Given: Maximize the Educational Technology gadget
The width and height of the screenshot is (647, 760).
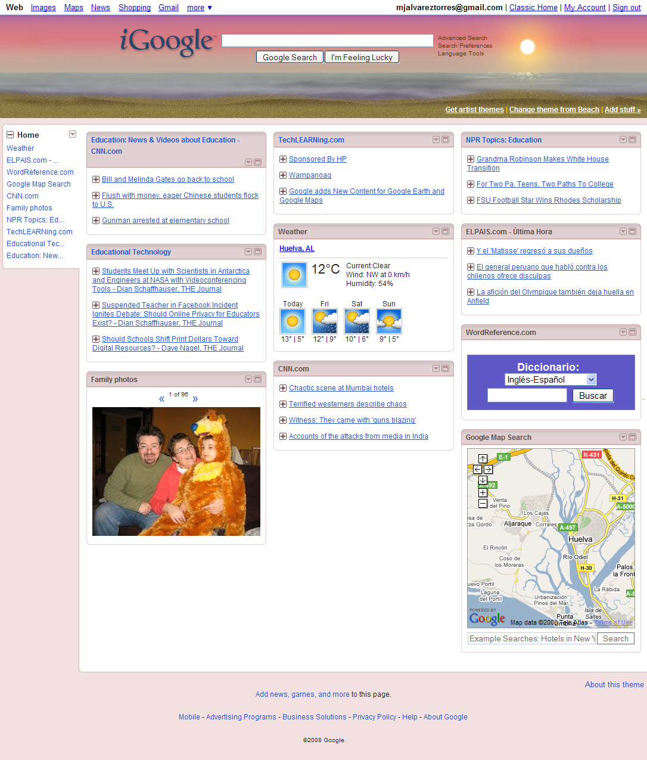Looking at the screenshot, I should point(258,252).
